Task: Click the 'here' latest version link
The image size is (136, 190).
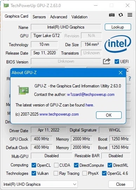Action: pos(89,105)
